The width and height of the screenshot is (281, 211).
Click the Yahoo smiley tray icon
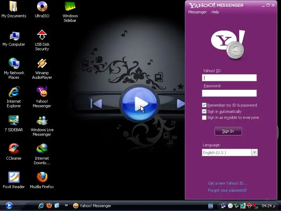(230, 206)
